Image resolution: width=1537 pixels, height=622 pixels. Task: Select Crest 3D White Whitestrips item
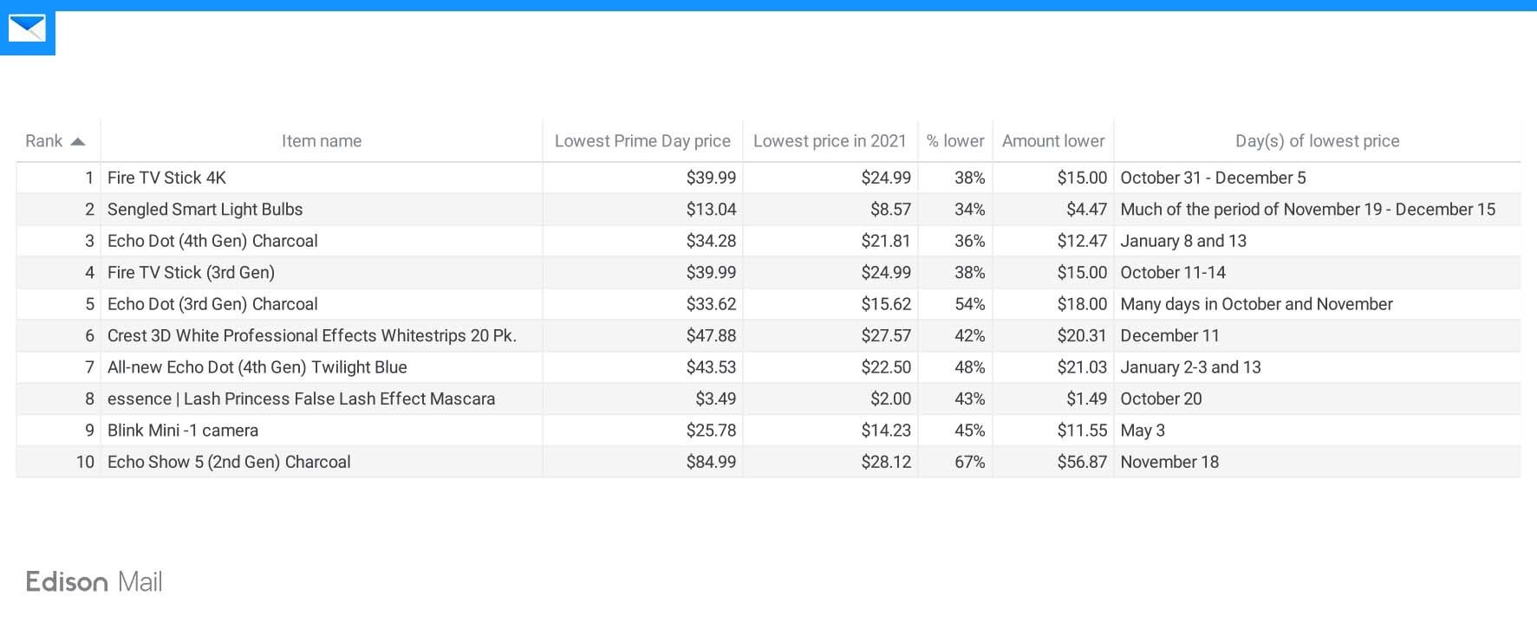tap(312, 336)
